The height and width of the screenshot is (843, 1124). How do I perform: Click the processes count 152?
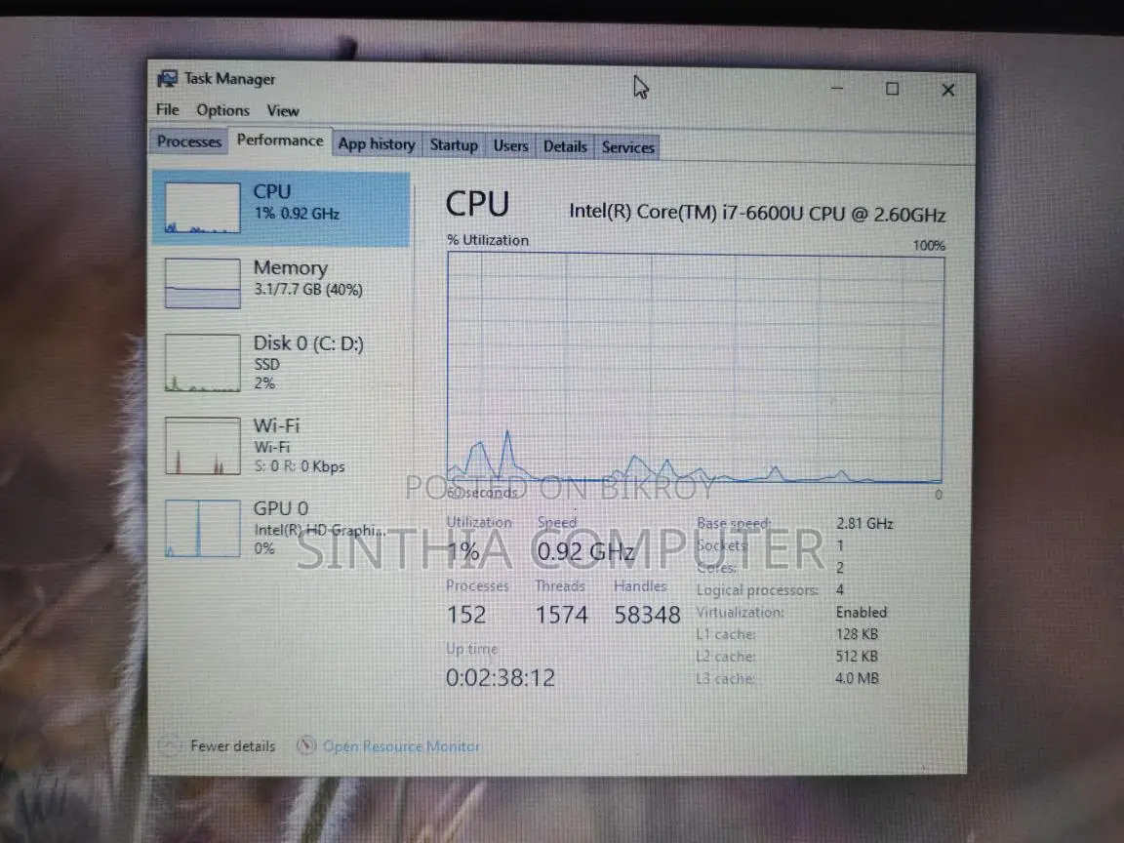[466, 615]
